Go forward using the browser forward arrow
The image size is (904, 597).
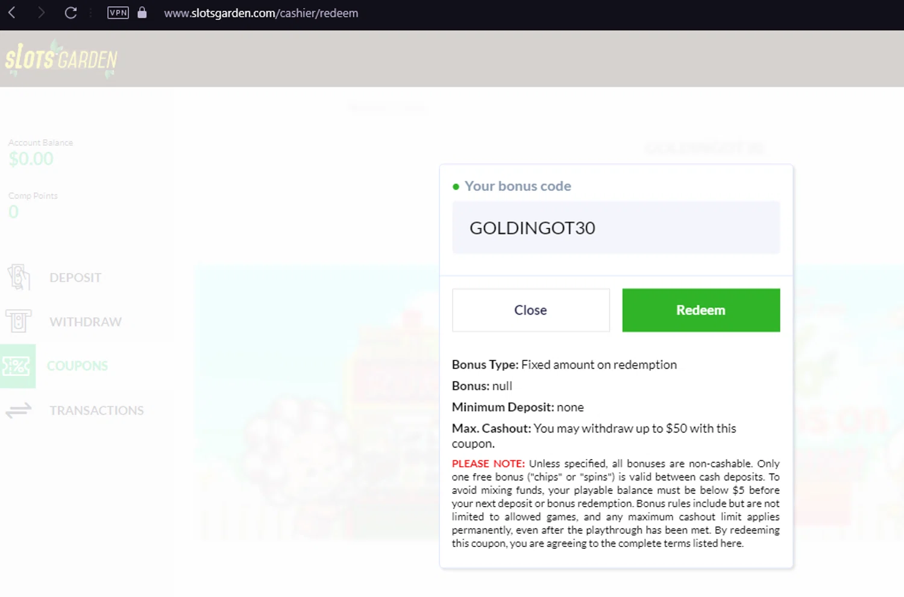click(x=41, y=13)
